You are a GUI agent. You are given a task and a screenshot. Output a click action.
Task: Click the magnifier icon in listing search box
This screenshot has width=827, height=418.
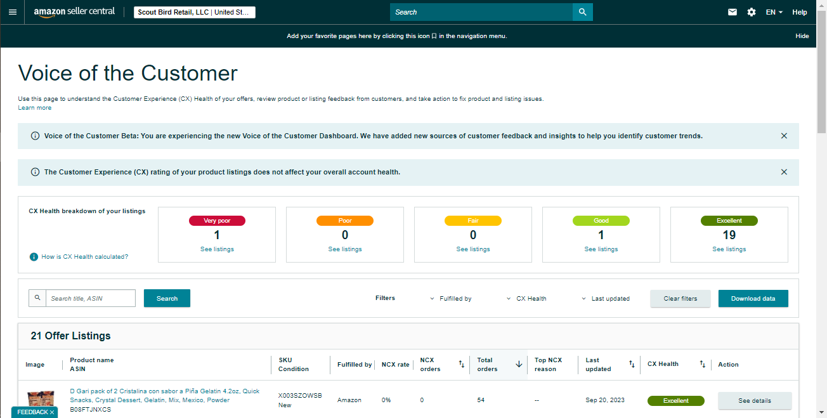(x=37, y=298)
